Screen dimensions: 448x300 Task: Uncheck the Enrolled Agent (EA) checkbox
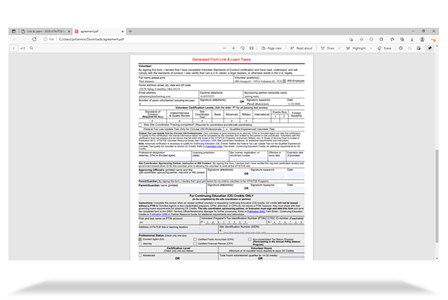point(140,240)
